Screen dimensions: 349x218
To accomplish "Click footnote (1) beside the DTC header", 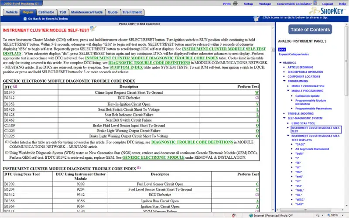I will click(15, 86).
